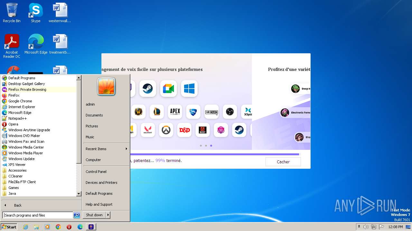Image resolution: width=412 pixels, height=231 pixels.
Task: Click the search magnifier button
Action: click(77, 215)
